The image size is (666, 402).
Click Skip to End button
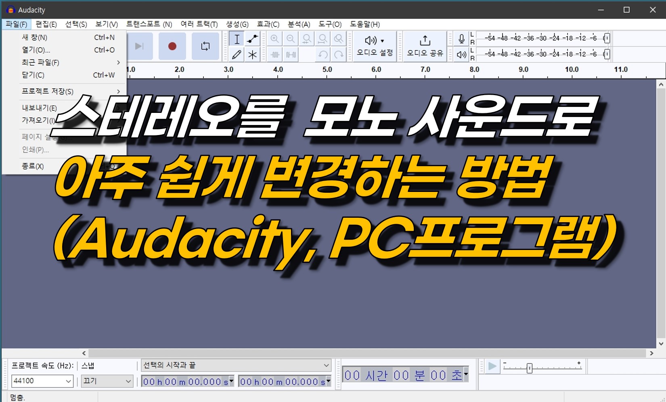click(140, 46)
